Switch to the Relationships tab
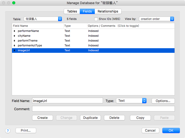 (108, 11)
